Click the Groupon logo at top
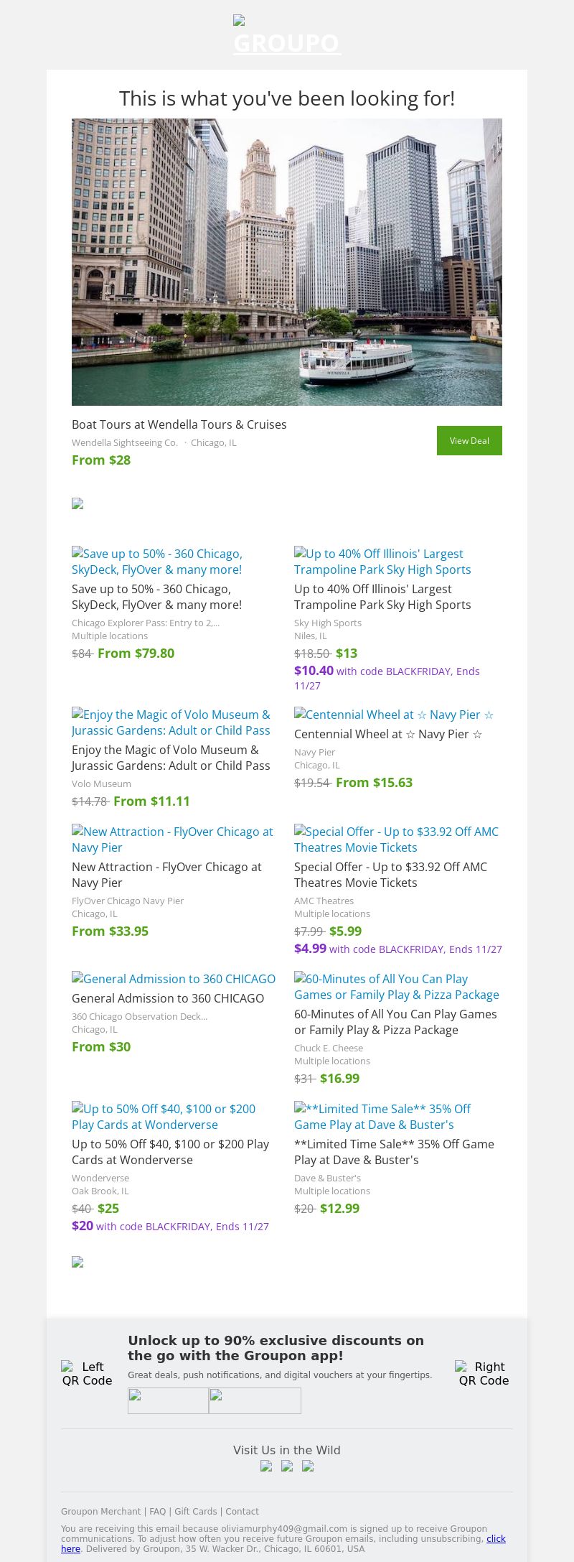 click(287, 36)
